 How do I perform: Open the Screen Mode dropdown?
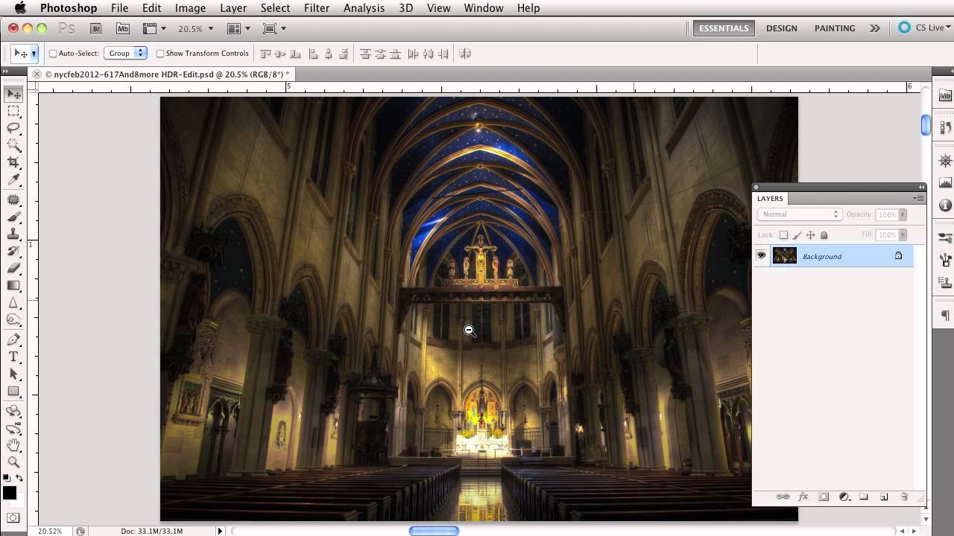(x=275, y=28)
